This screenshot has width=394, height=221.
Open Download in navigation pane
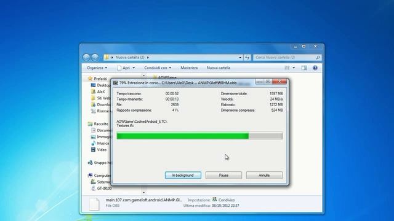(x=104, y=104)
